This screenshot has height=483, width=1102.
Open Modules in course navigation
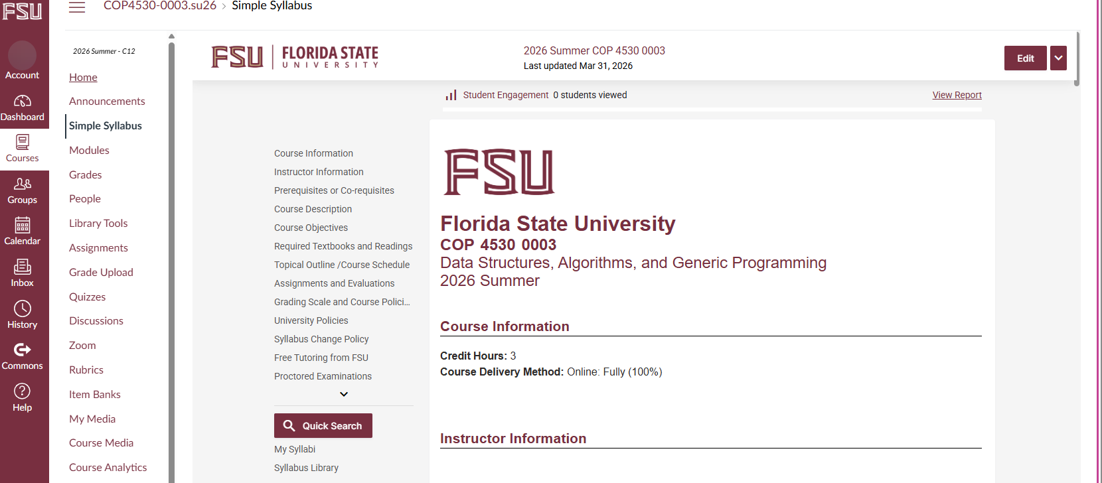coord(89,150)
